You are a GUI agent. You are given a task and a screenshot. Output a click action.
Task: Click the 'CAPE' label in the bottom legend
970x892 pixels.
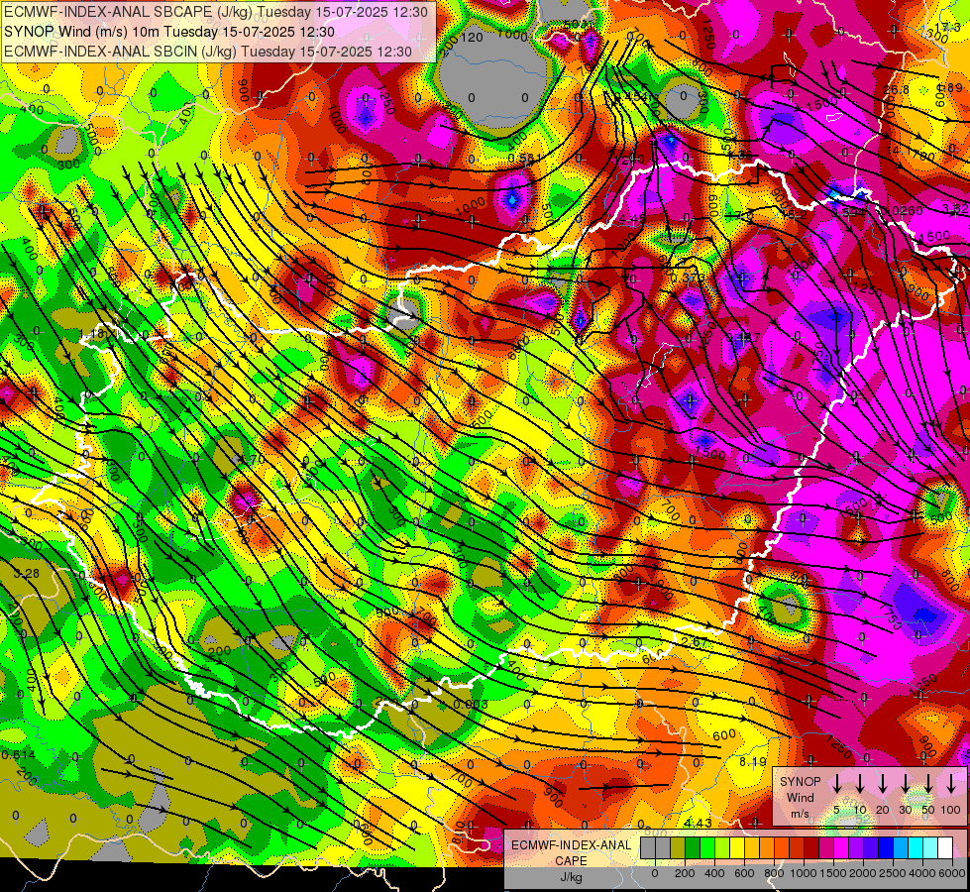click(571, 861)
